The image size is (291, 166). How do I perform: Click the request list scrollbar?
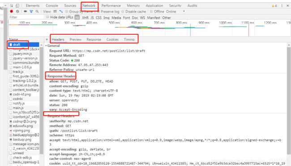click(41, 100)
